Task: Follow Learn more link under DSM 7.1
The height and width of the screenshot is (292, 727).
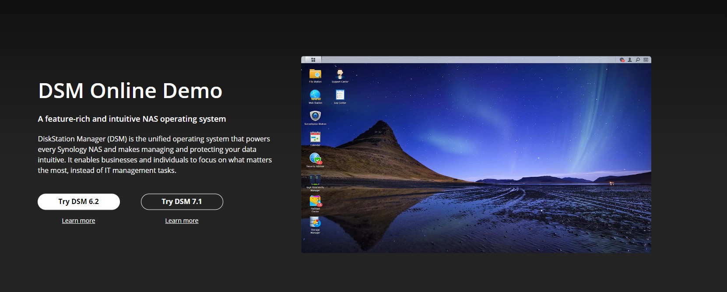Action: click(x=182, y=221)
